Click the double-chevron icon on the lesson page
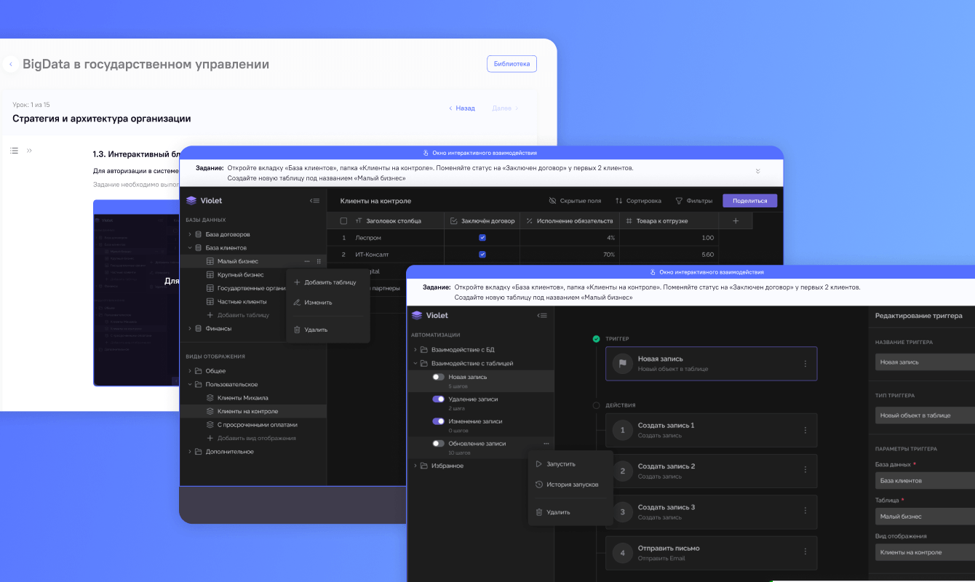Image resolution: width=975 pixels, height=582 pixels. point(30,151)
